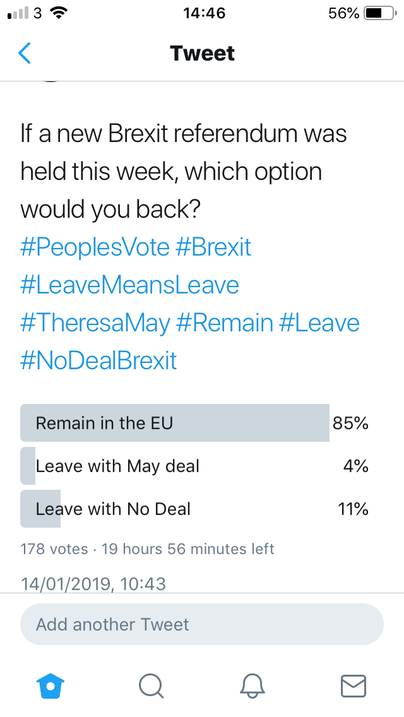Open the Messages envelope icon
Screen dimensions: 404x717
pos(353,685)
